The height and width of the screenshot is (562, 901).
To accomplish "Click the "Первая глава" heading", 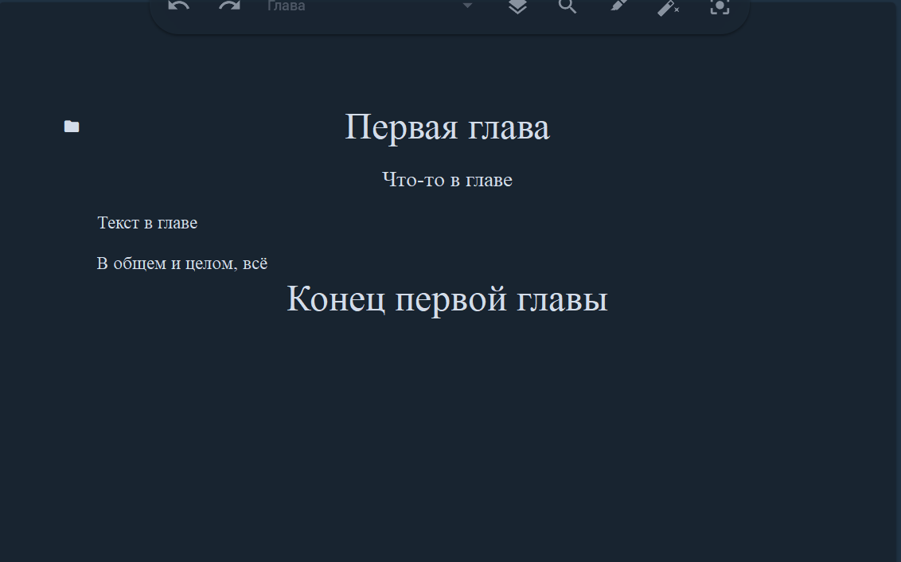I will pyautogui.click(x=447, y=126).
